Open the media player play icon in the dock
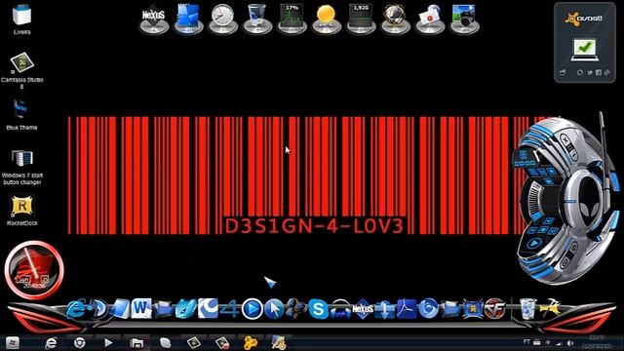This screenshot has width=624, height=351. (252, 308)
